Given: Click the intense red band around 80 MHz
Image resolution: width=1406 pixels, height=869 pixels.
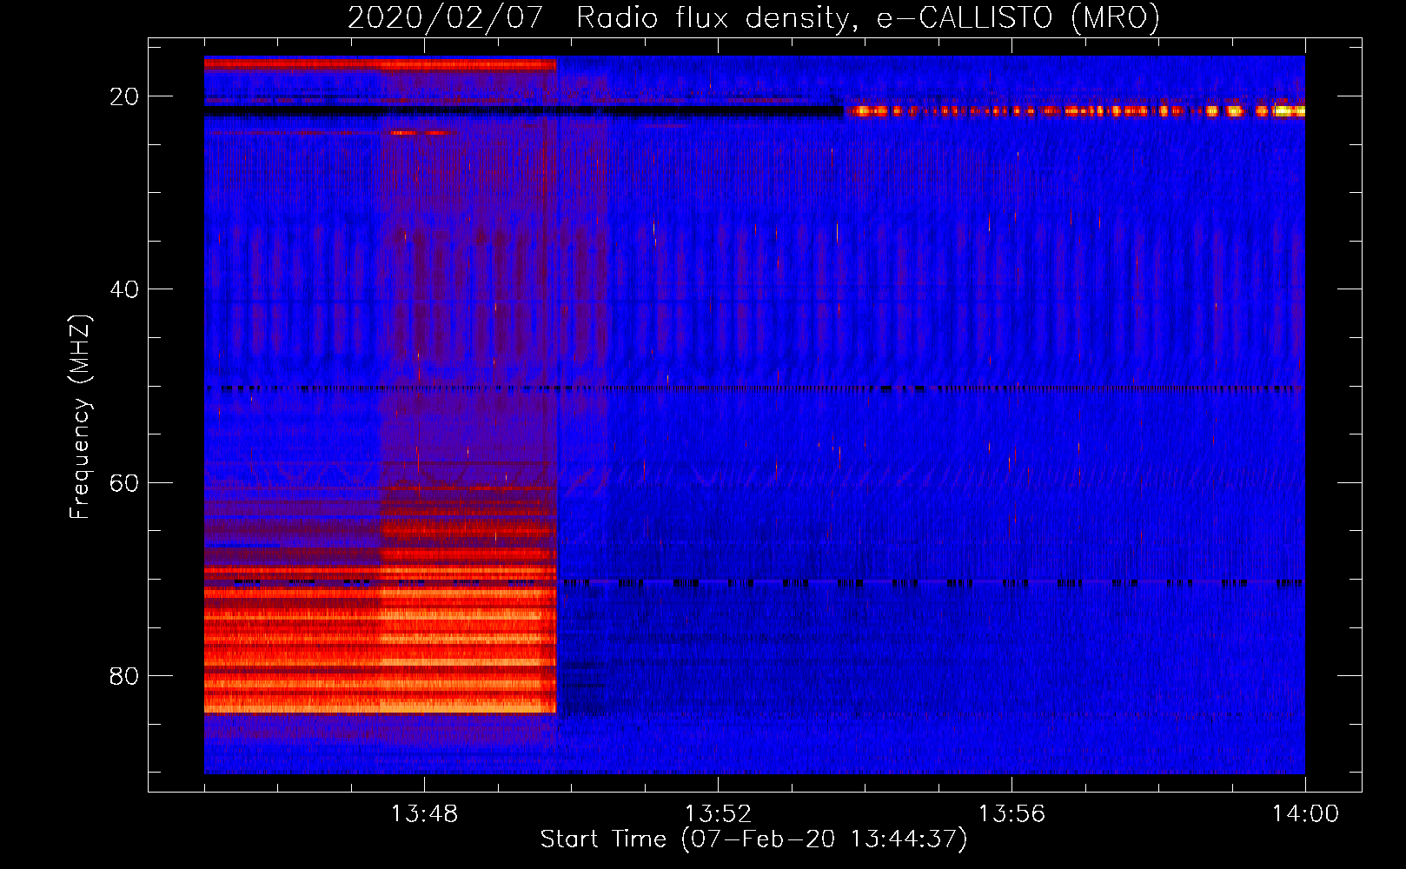Looking at the screenshot, I should point(380,649).
